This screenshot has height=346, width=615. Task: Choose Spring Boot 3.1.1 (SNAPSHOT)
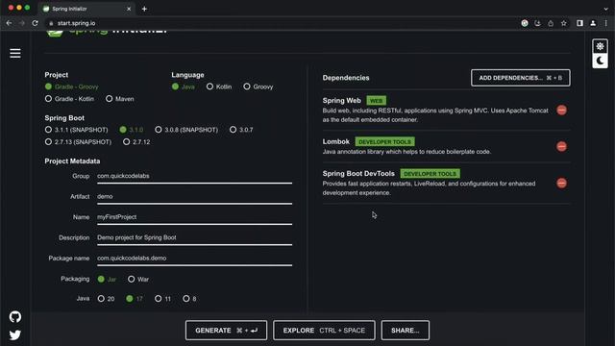(76, 130)
